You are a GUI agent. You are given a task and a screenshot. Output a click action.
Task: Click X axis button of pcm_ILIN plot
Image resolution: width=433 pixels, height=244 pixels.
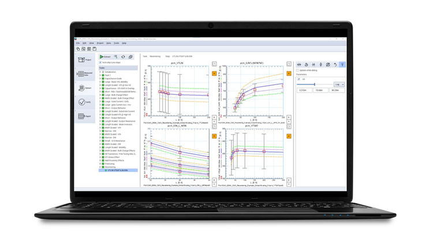pos(289,117)
